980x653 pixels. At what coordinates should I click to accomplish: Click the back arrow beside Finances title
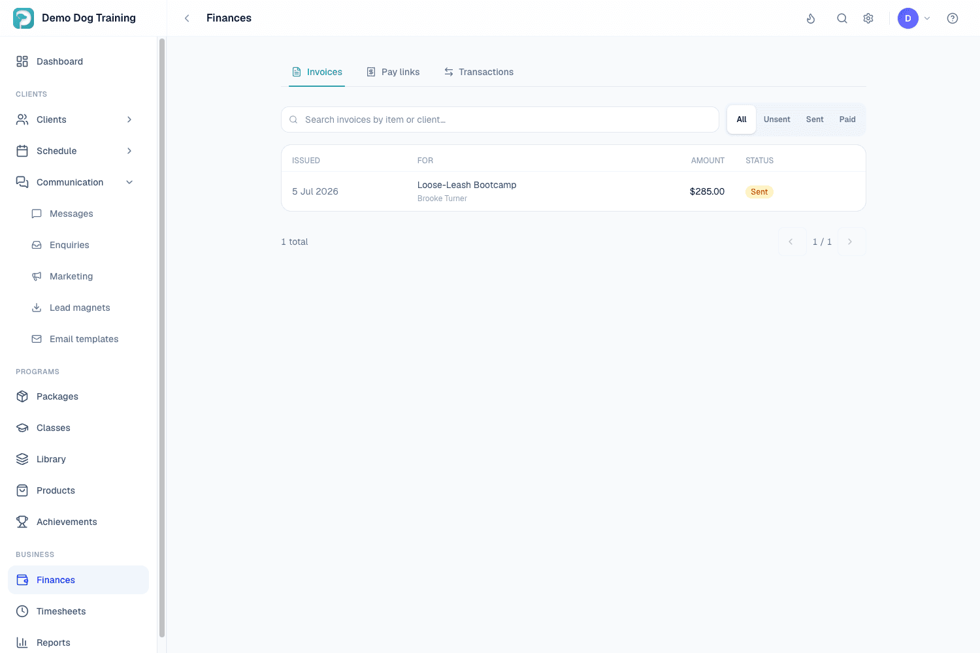[187, 18]
